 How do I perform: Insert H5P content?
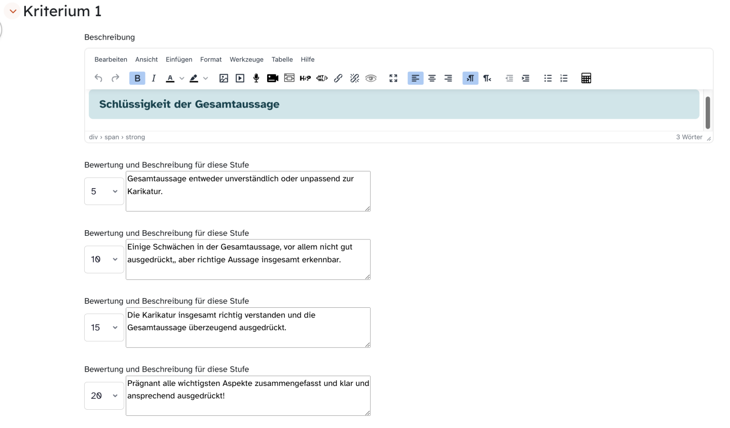click(305, 78)
